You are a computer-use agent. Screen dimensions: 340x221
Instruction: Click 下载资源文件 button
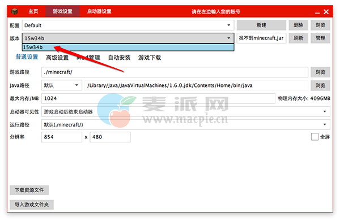coord(29,190)
